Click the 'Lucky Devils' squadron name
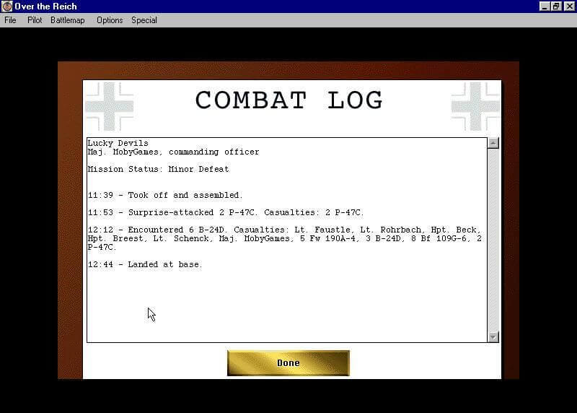Viewport: 577px width, 413px height. [118, 143]
